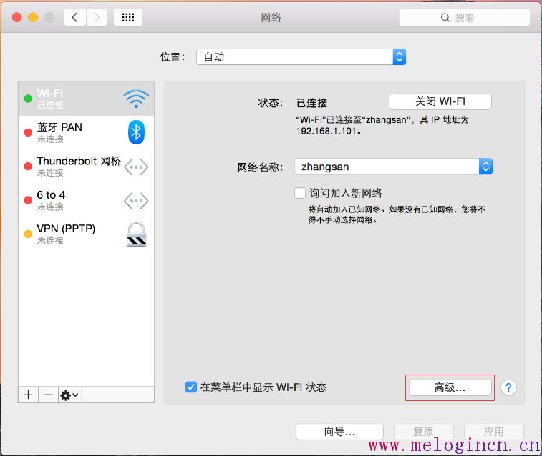542x456 pixels.
Task: Add a new service with plus button
Action: (x=29, y=395)
